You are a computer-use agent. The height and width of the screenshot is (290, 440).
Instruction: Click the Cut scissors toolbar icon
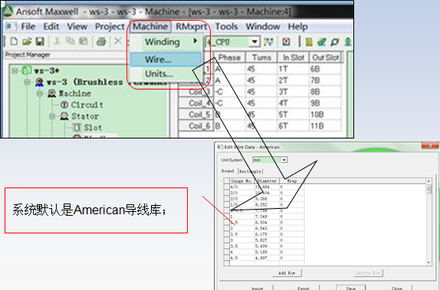57,41
